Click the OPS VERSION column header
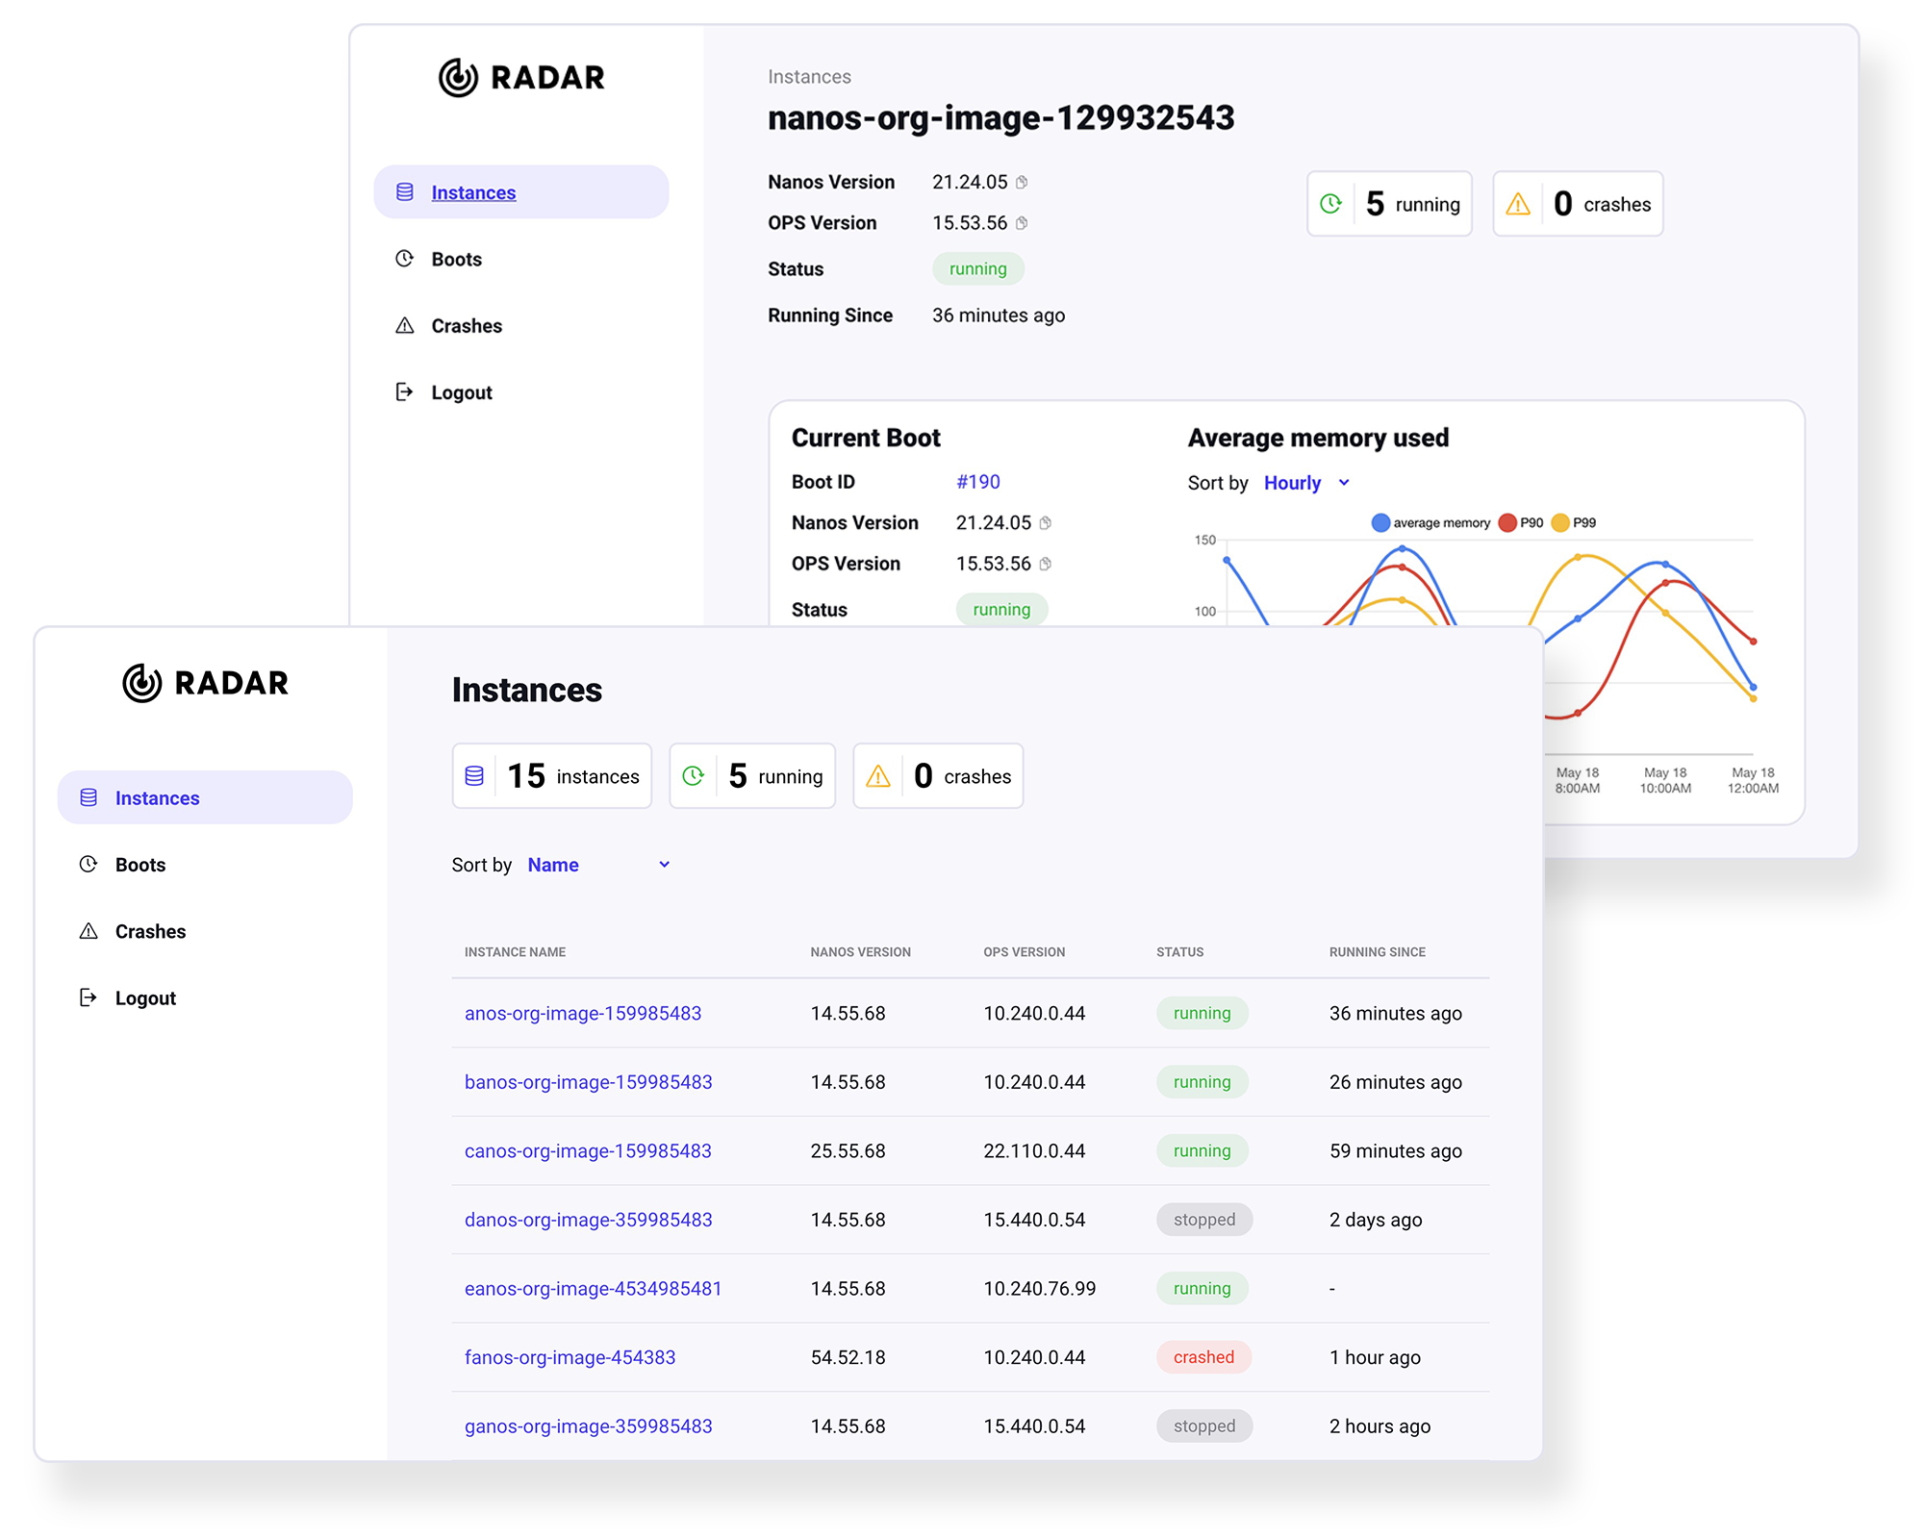The width and height of the screenshot is (1924, 1539). point(1024,952)
